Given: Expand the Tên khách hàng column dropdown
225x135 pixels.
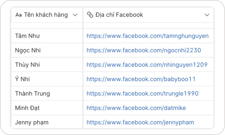Looking at the screenshot, I should click(x=75, y=15).
